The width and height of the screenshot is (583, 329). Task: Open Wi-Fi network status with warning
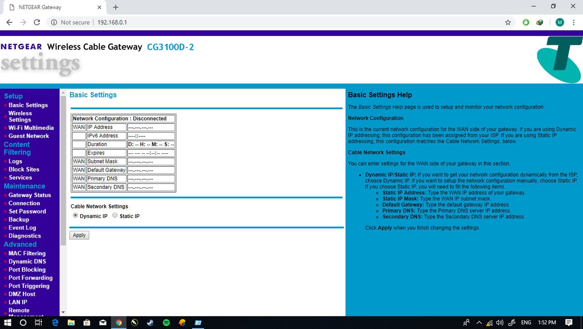[490, 322]
